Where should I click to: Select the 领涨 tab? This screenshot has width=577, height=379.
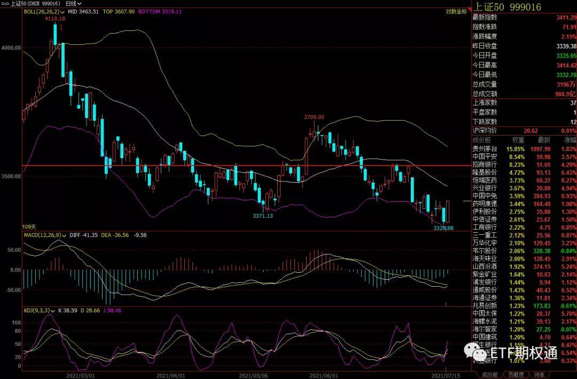pyautogui.click(x=540, y=375)
